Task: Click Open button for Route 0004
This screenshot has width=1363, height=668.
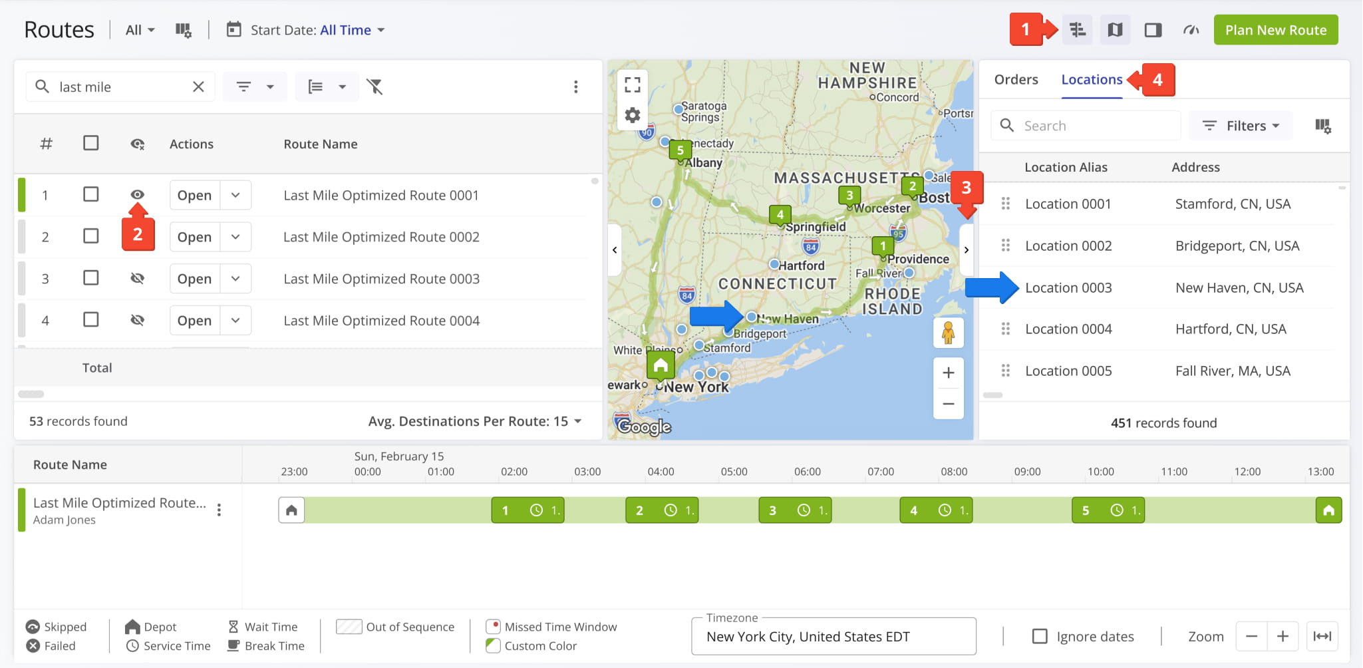Action: click(194, 320)
